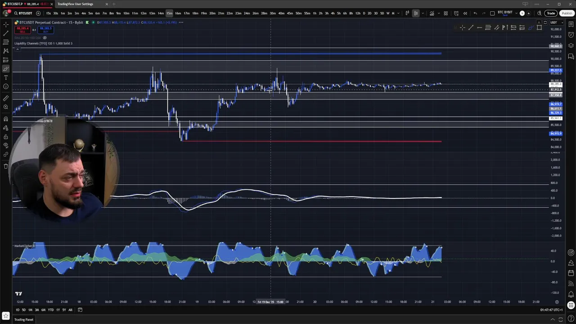Click the undo arrow
Image resolution: width=576 pixels, height=324 pixels.
[x=475, y=13]
